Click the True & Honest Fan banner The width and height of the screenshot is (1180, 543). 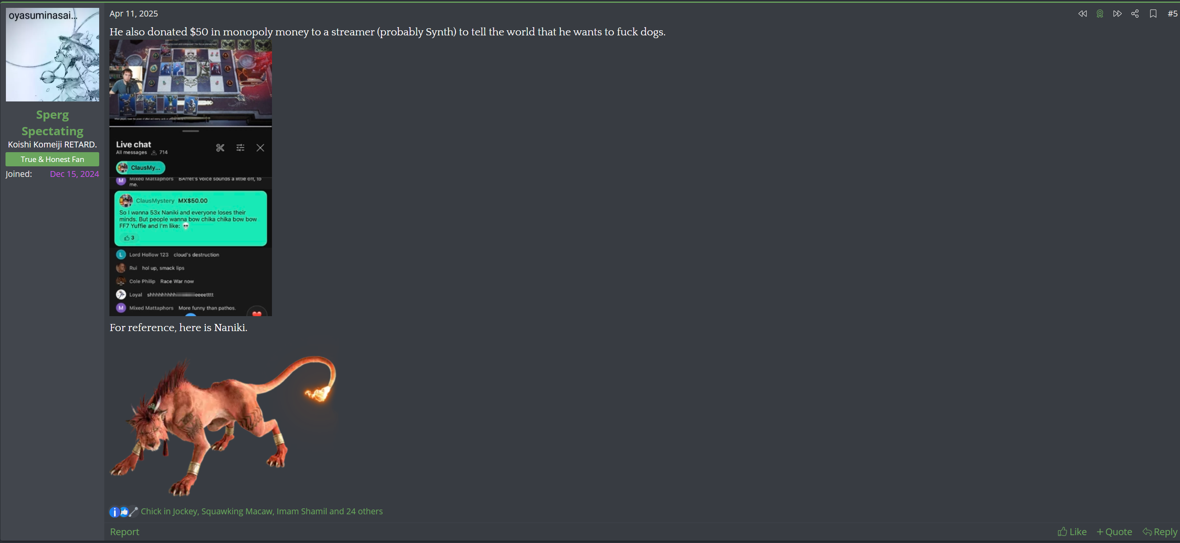coord(52,159)
